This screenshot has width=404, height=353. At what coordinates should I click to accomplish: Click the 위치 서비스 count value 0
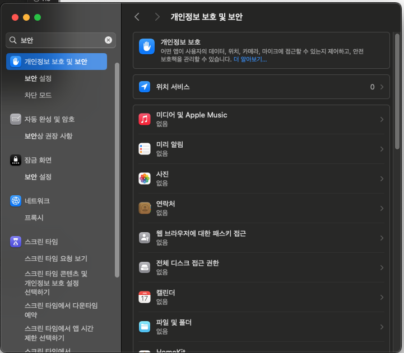click(372, 87)
